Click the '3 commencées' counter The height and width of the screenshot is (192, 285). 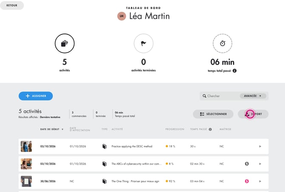click(79, 114)
